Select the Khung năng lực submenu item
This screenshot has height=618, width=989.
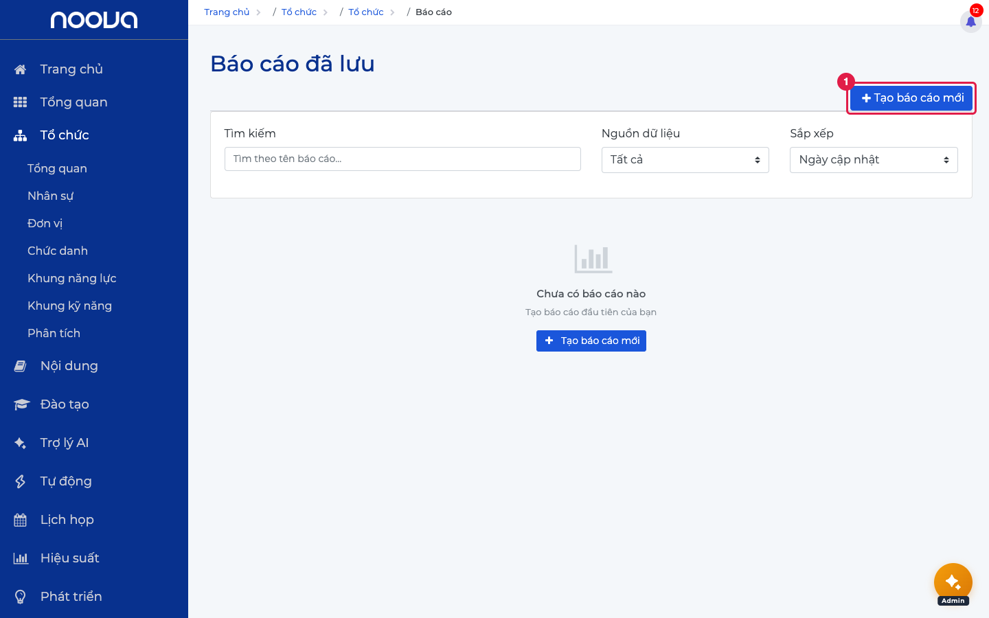point(72,278)
